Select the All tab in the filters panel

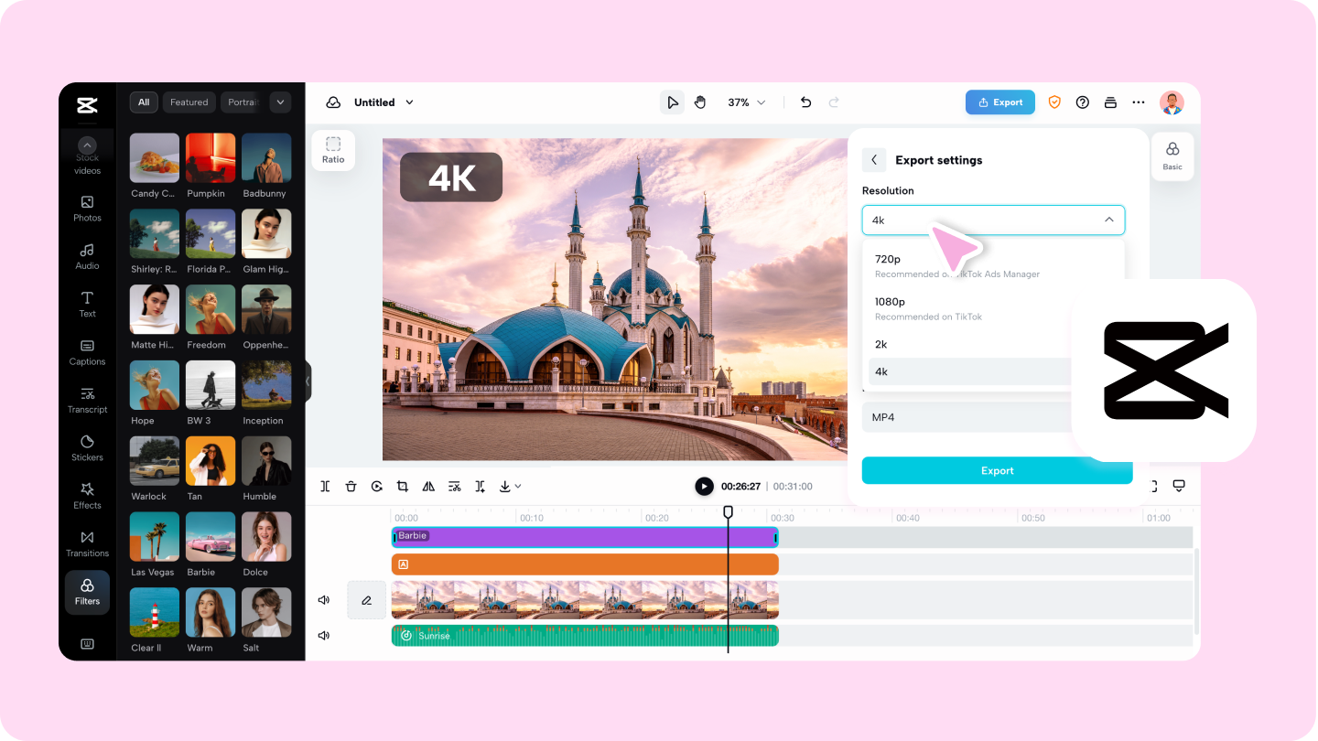[x=143, y=102]
